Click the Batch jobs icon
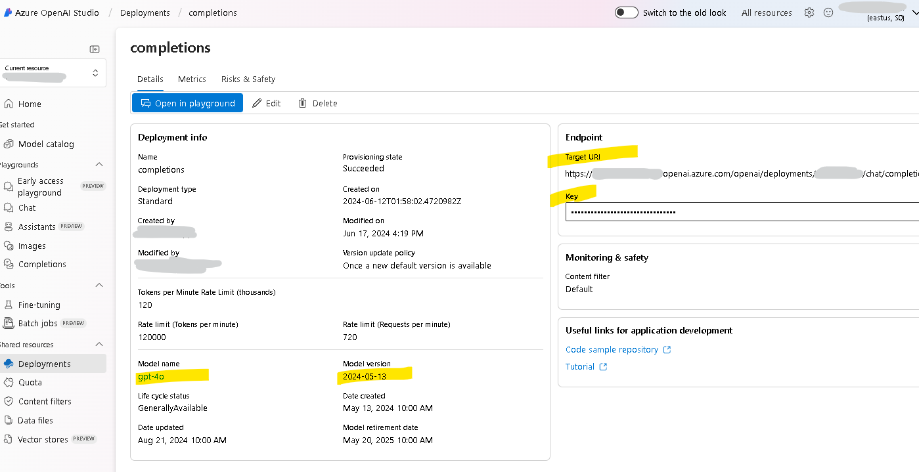 click(9, 323)
